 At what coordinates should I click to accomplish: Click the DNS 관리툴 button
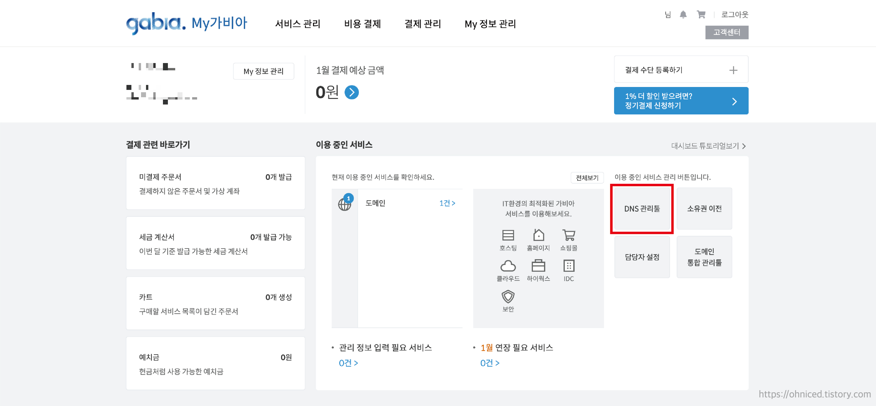642,209
